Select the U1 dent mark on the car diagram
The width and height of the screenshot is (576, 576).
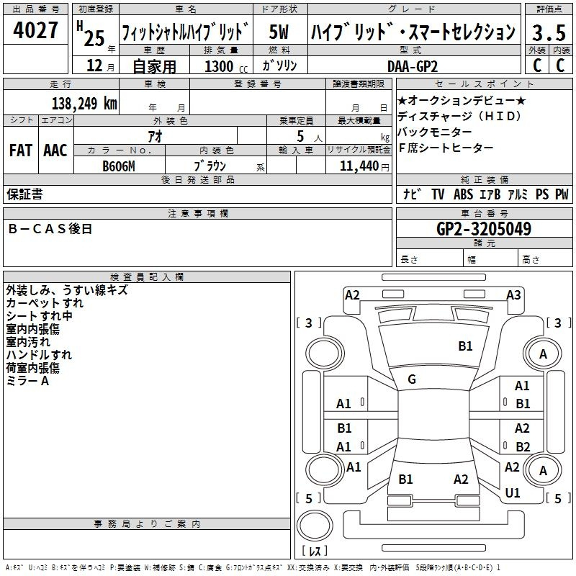click(513, 493)
